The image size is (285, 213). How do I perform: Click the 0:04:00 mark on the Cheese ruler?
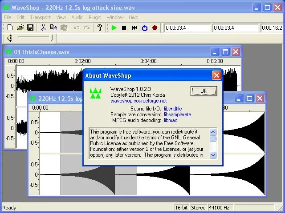[x=148, y=61]
